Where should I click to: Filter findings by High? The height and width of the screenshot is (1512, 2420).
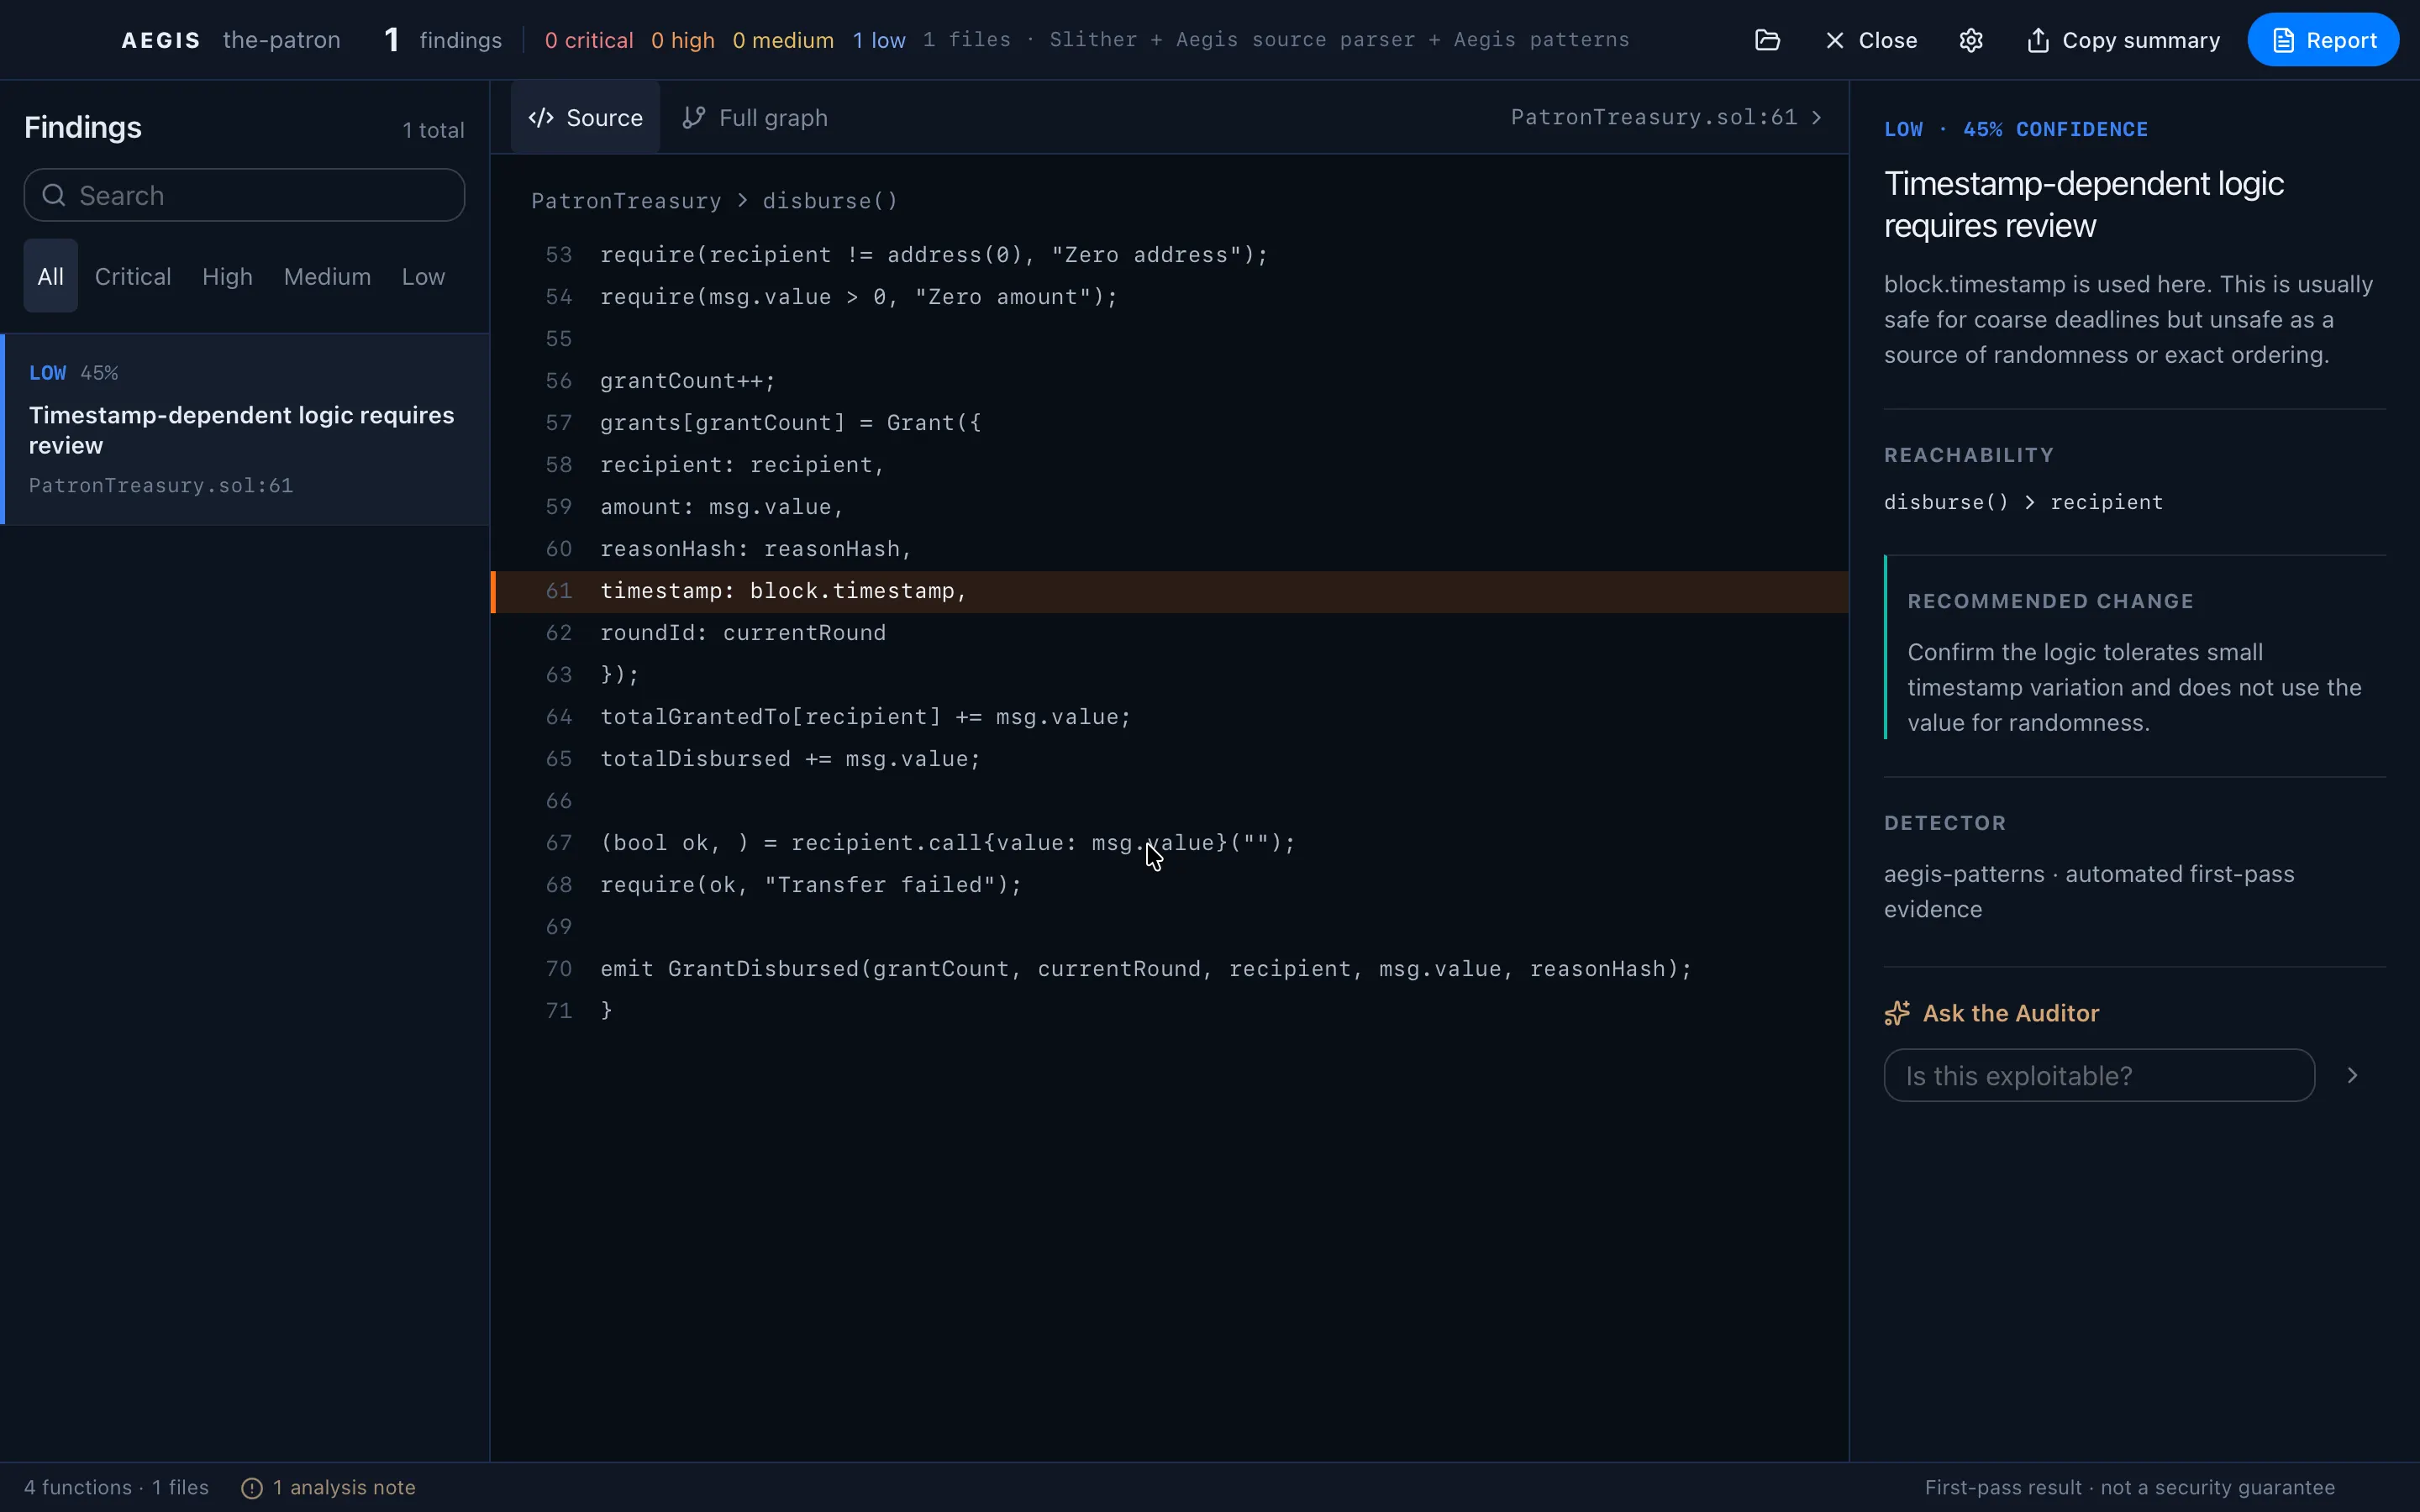227,276
